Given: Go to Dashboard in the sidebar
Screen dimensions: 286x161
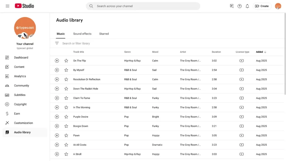Looking at the screenshot, I should (25, 58).
